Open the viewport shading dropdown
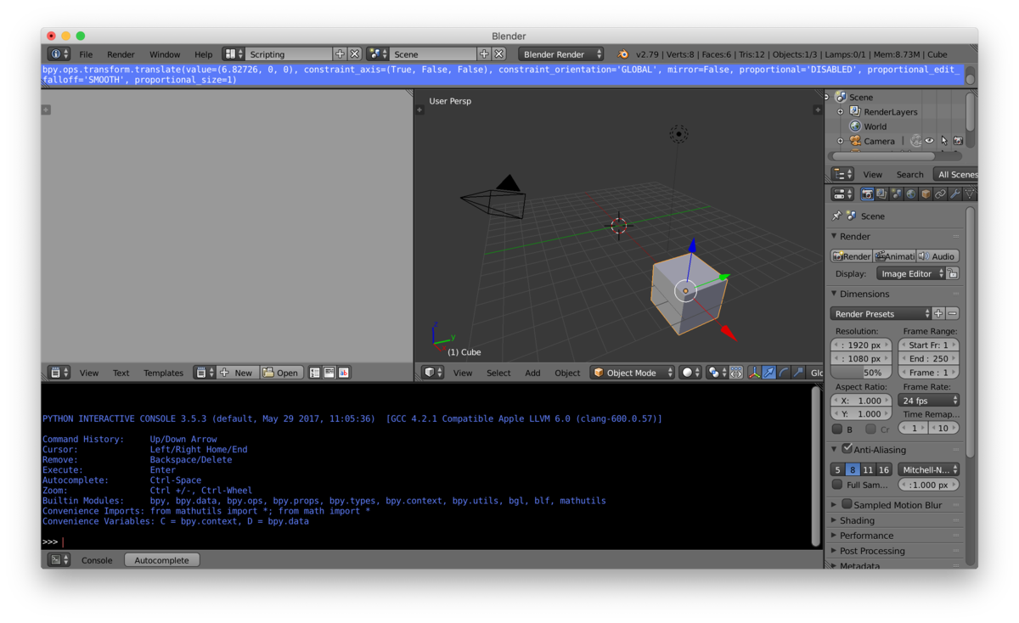The width and height of the screenshot is (1019, 623). [690, 373]
